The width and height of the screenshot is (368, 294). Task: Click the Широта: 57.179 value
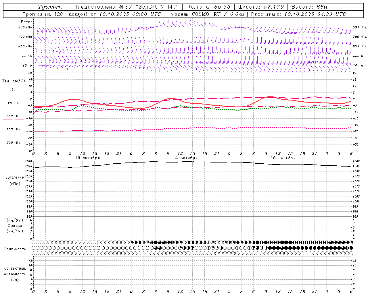click(261, 7)
